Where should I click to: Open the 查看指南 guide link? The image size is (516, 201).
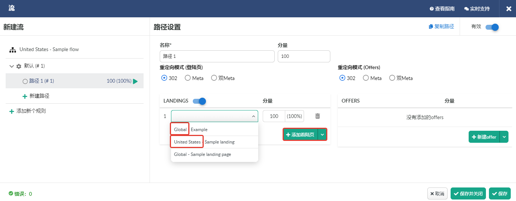[x=442, y=9]
